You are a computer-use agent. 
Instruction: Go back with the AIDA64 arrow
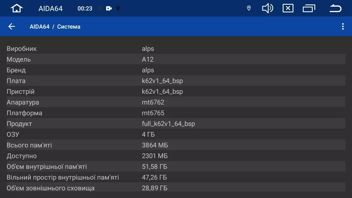click(x=12, y=26)
